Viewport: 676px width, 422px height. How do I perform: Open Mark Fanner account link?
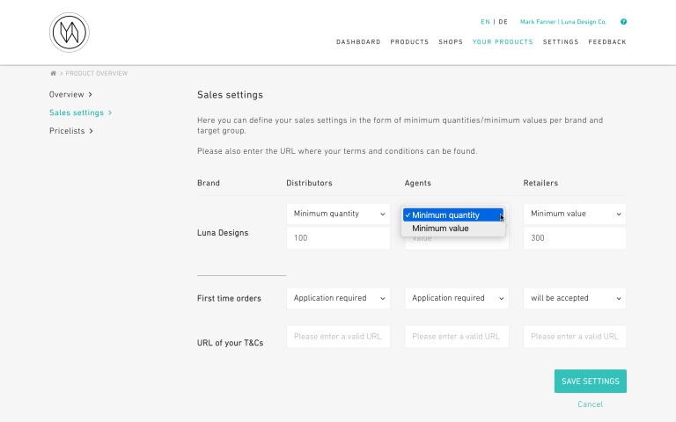tap(563, 21)
